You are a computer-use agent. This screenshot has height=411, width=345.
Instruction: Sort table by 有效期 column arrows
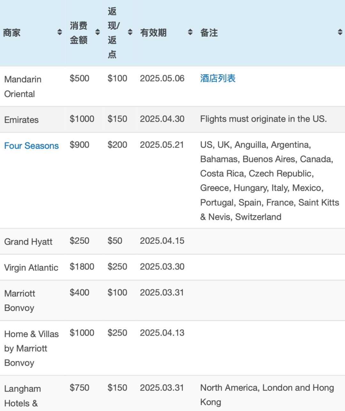tap(190, 32)
